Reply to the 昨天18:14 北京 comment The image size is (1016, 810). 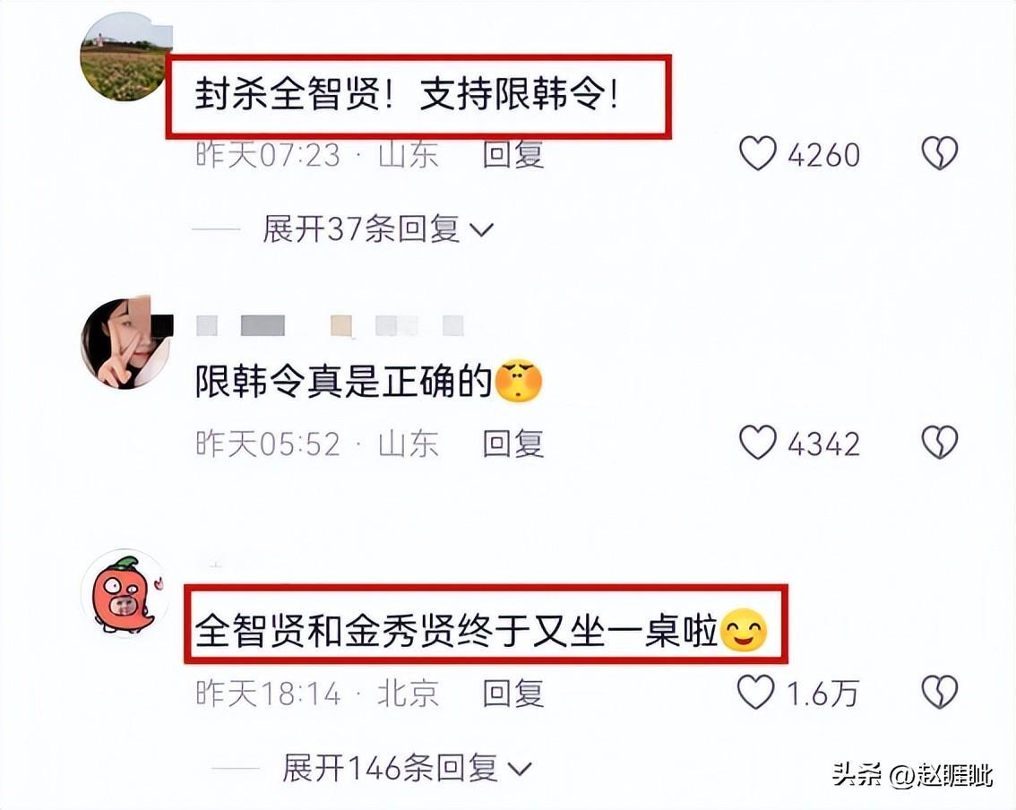point(512,694)
